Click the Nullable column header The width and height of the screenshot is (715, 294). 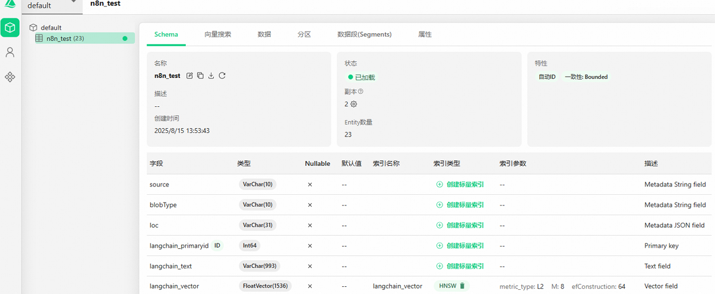tap(318, 163)
